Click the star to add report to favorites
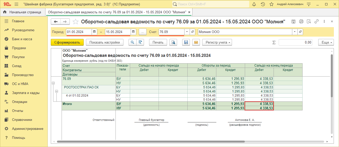This screenshot has width=339, height=147. pos(75,22)
